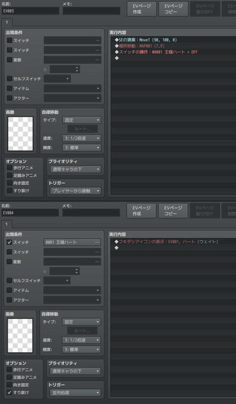236x404 pixels.
Task: Open セルフスイッチ dropdown in EV004
Action: [57, 280]
